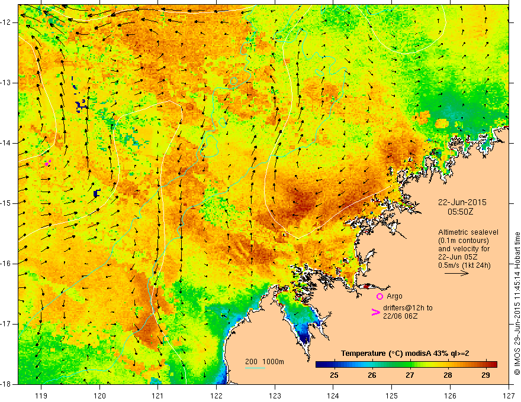This screenshot has width=521, height=402.
Task: Click the colorbar value 29
Action: (x=486, y=375)
